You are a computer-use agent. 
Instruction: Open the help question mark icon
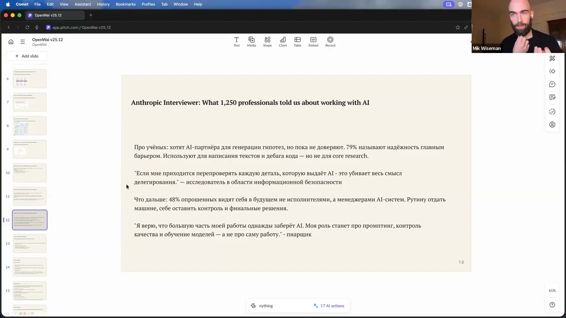pyautogui.click(x=552, y=305)
